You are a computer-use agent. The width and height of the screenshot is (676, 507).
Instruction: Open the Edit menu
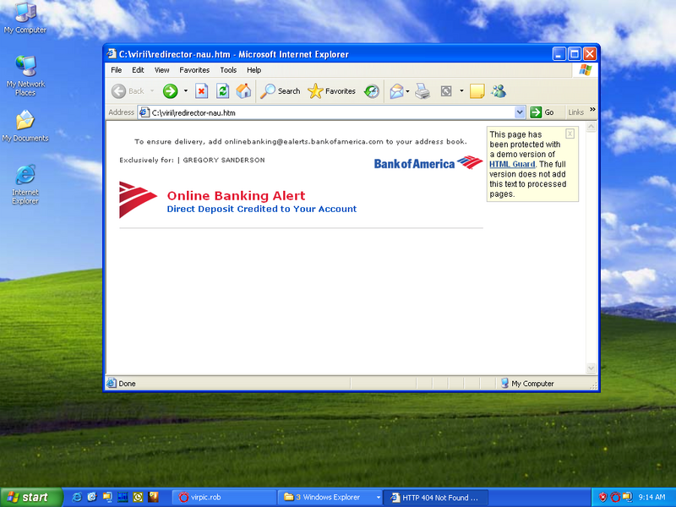pyautogui.click(x=138, y=70)
